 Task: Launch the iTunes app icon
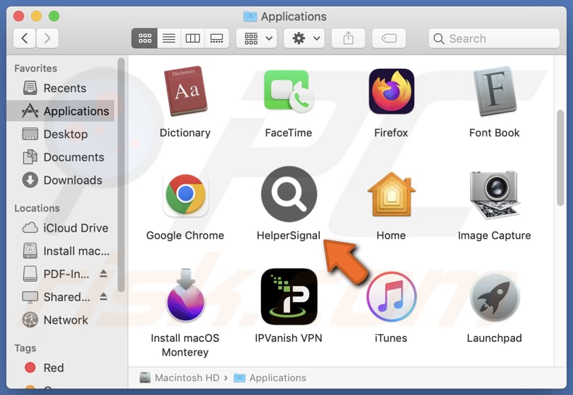tap(392, 297)
